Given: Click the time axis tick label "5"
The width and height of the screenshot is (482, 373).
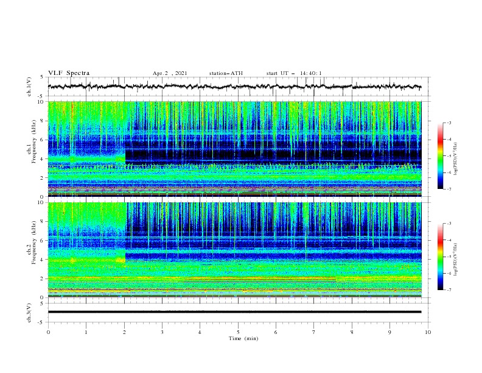Looking at the screenshot, I should (x=238, y=332).
